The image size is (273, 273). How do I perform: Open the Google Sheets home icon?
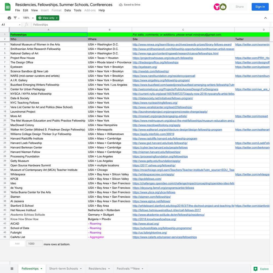(x=7, y=7)
